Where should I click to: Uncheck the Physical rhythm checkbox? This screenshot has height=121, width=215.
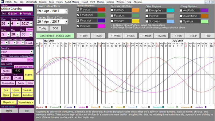[78, 10]
